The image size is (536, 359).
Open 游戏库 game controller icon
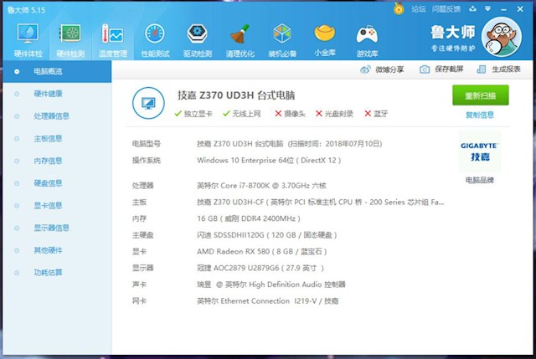point(367,34)
